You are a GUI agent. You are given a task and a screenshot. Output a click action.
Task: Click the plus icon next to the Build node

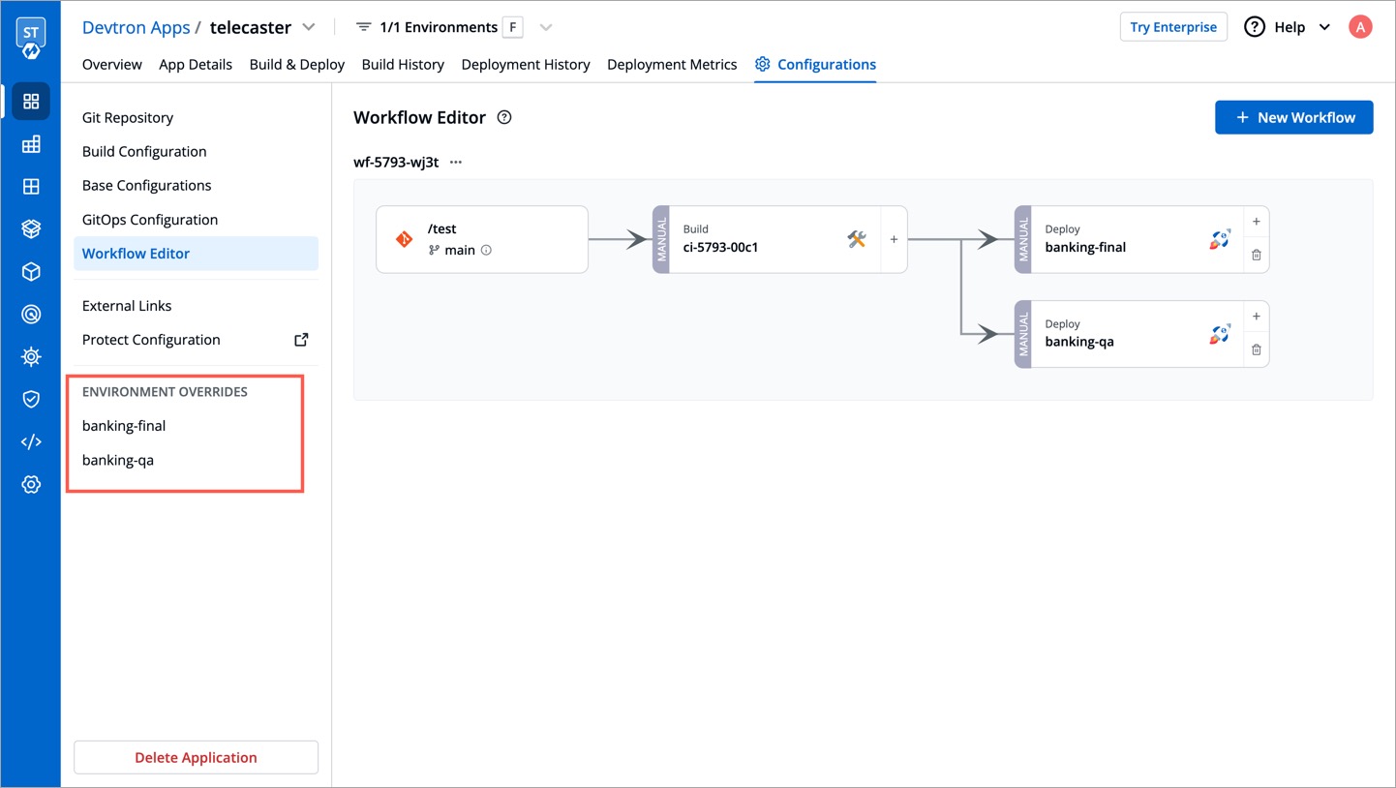[893, 239]
